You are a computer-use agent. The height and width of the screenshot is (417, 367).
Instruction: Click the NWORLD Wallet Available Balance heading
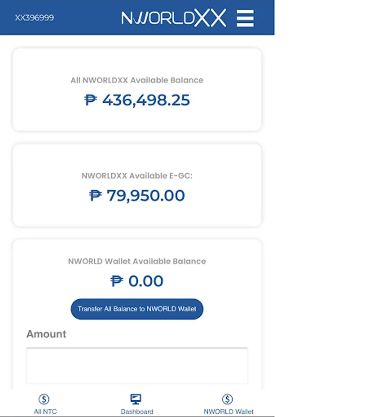(137, 261)
